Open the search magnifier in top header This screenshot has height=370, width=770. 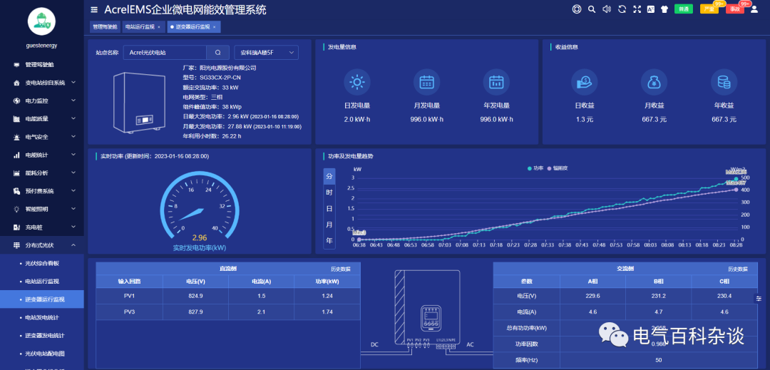coord(592,9)
